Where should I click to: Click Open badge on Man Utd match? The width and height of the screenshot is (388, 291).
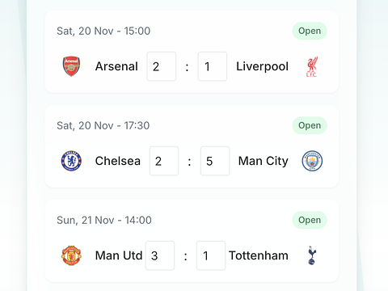pyautogui.click(x=310, y=220)
